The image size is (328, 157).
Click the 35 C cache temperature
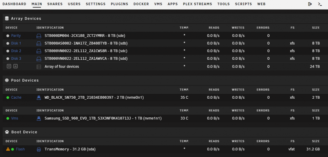(x=184, y=97)
